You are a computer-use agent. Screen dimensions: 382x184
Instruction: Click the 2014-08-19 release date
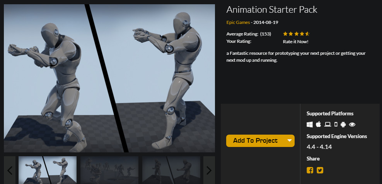266,22
